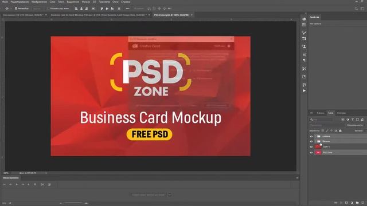Open the Файл (File) menu
Screen dimensions: 367x206
coord(5,2)
